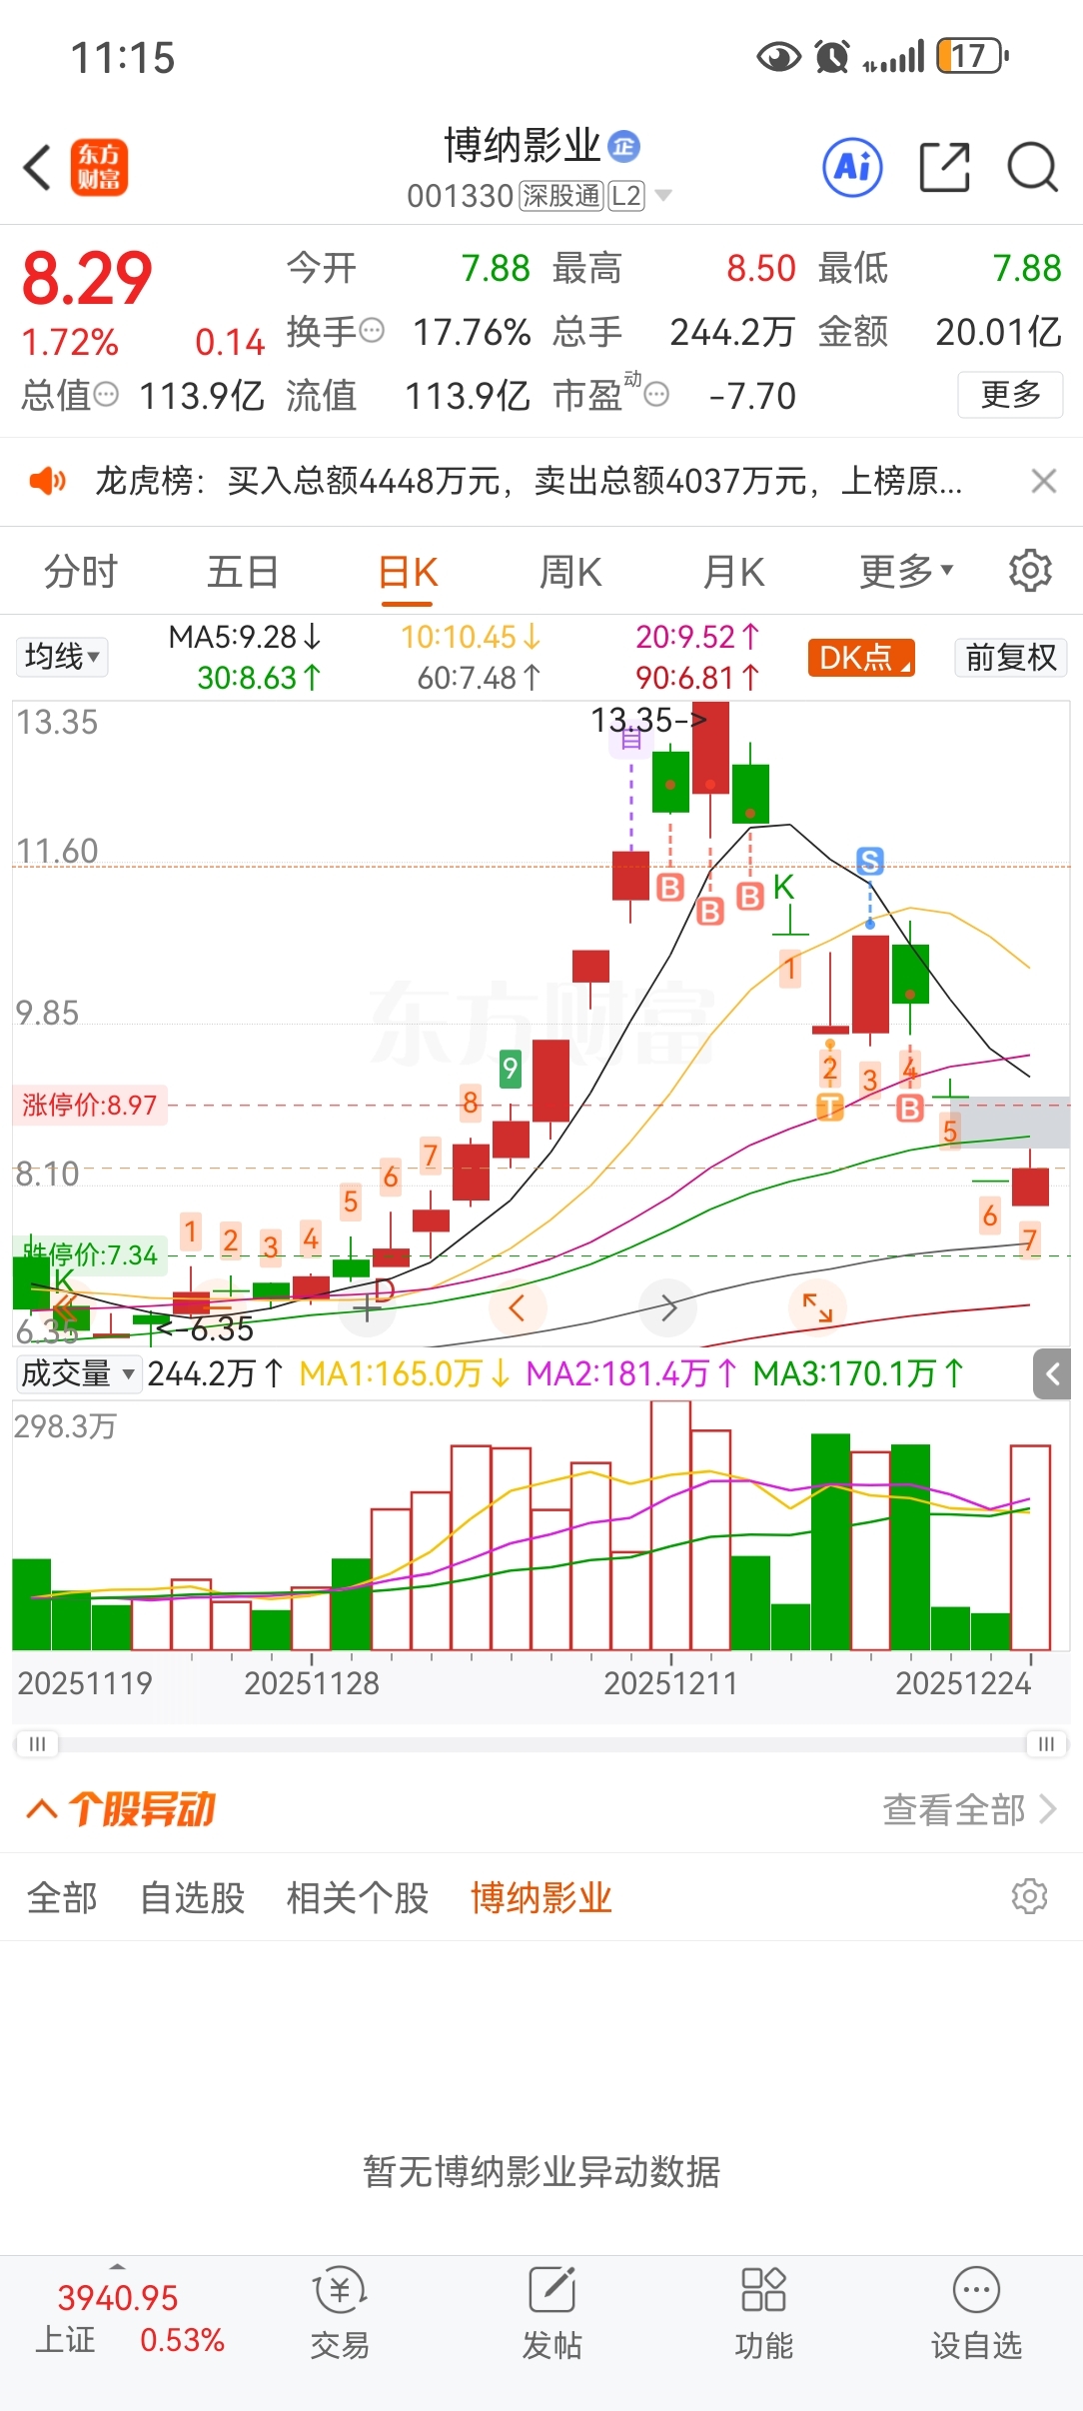
Task: Open the 前复权 adjustment selector
Action: pos(1010,658)
